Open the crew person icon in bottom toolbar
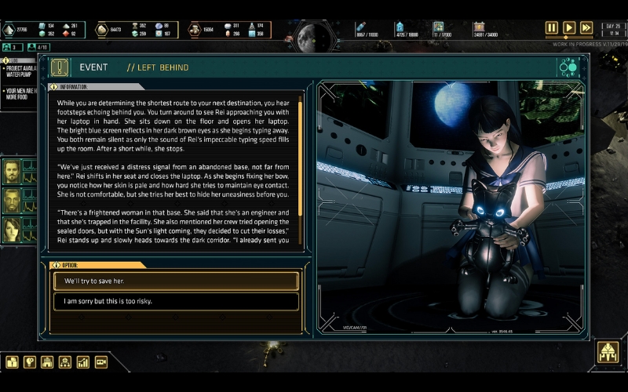The height and width of the screenshot is (392, 628). tap(65, 362)
